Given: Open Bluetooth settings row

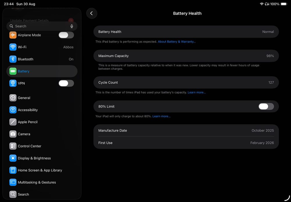Looking at the screenshot, I should [42, 59].
